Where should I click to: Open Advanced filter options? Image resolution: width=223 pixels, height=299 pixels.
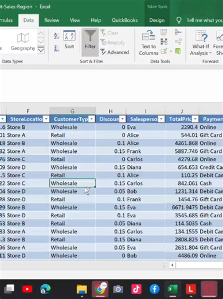115,52
